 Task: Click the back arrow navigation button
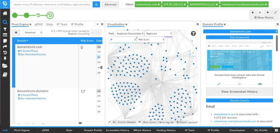point(253,13)
